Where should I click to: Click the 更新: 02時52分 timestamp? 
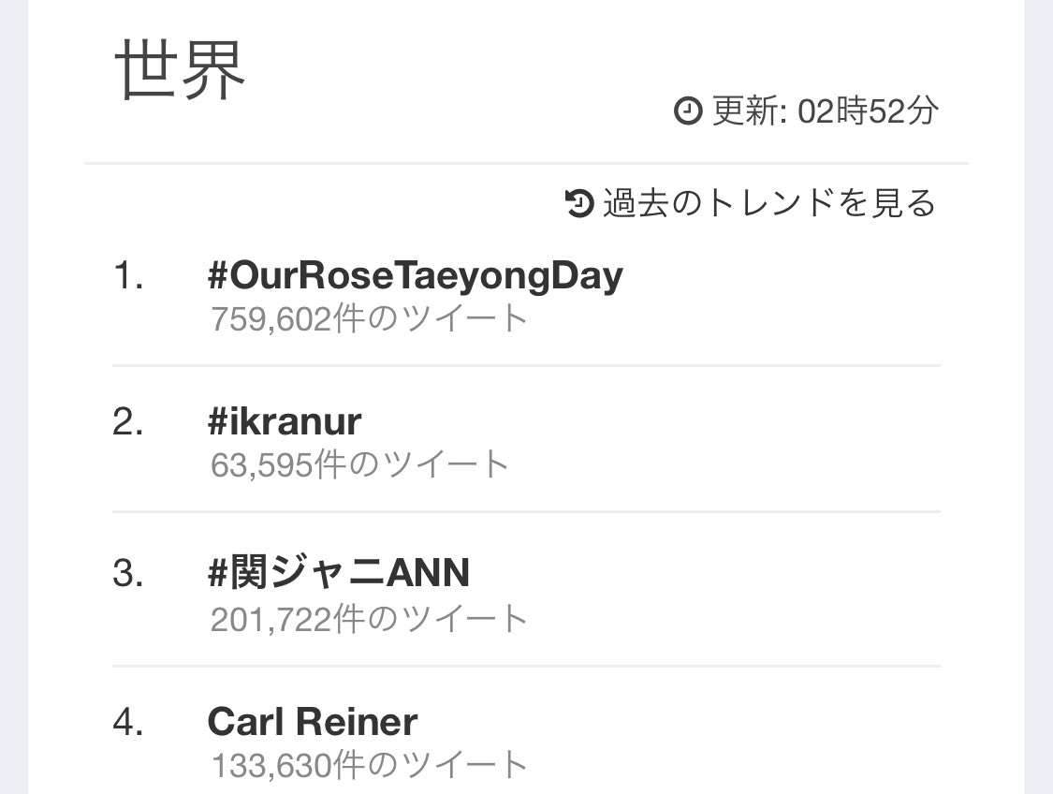tap(825, 110)
